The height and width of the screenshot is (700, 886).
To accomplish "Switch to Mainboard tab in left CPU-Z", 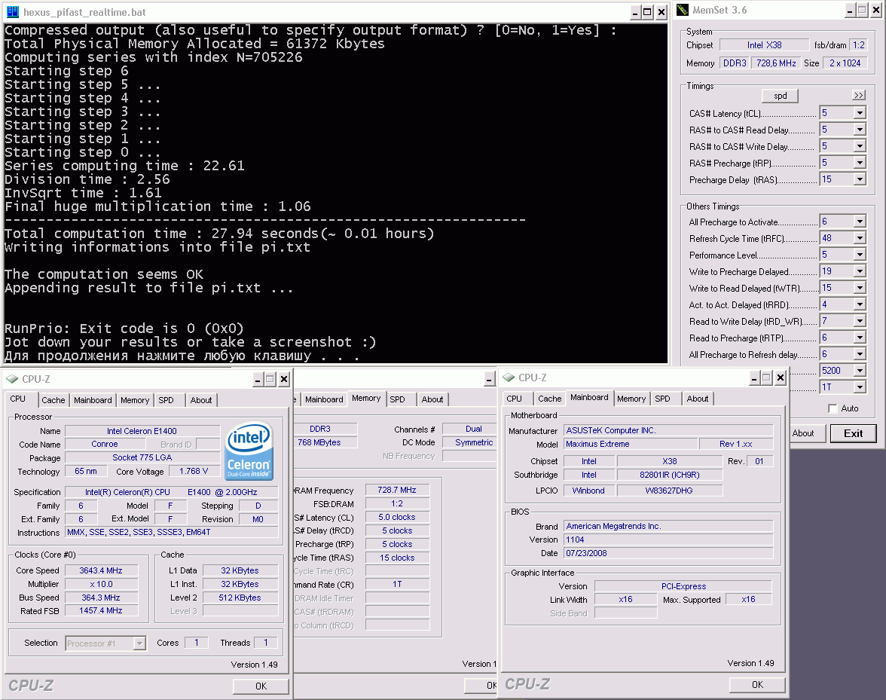I will (93, 400).
